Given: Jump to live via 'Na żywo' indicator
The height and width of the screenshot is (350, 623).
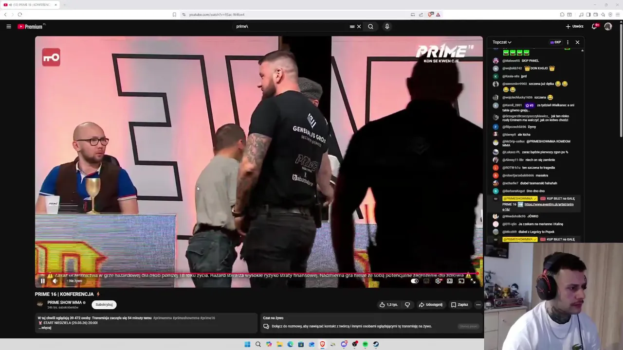Looking at the screenshot, I should pyautogui.click(x=74, y=281).
